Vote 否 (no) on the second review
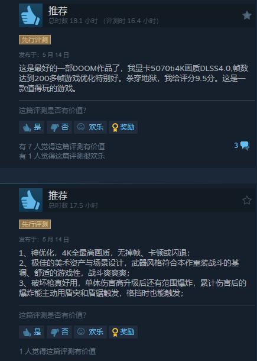 59,332
